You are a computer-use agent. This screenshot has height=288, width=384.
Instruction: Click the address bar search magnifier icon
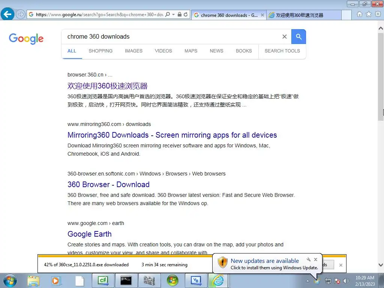click(168, 15)
